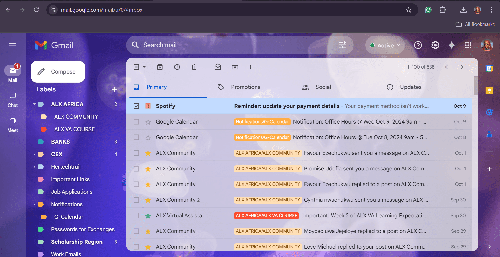Open the BANKS label
The height and width of the screenshot is (257, 500).
(x=60, y=142)
